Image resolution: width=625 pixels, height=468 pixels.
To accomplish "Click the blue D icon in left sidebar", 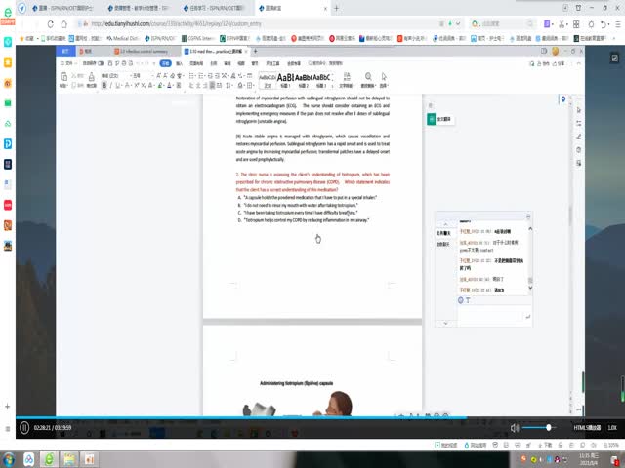I will [7, 143].
